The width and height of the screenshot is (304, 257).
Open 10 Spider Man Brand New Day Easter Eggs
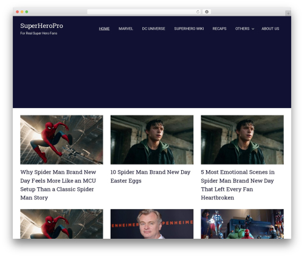pos(150,176)
